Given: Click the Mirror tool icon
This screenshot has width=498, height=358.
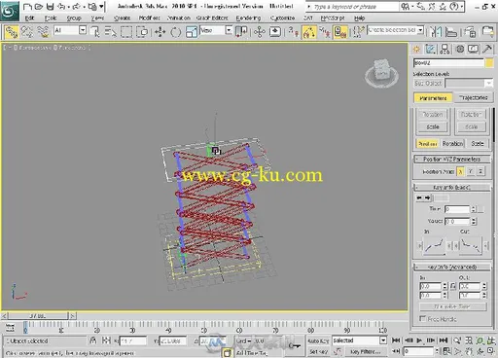Looking at the screenshot, I should 436,32.
